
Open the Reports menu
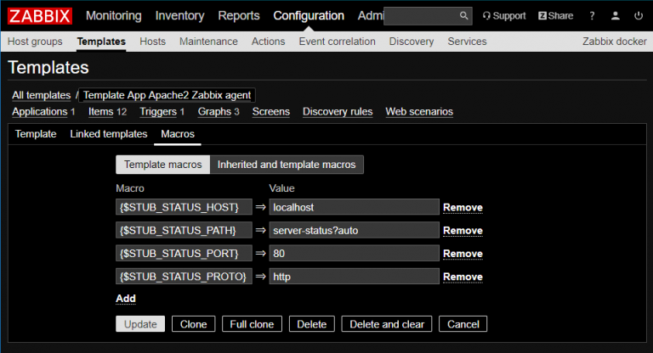click(239, 16)
